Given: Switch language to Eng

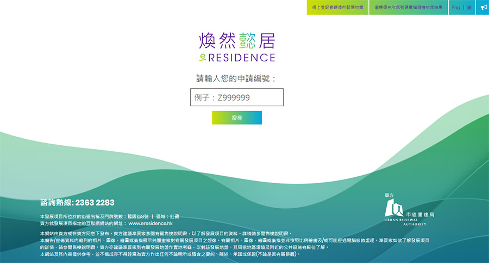Looking at the screenshot, I should coord(456,7).
